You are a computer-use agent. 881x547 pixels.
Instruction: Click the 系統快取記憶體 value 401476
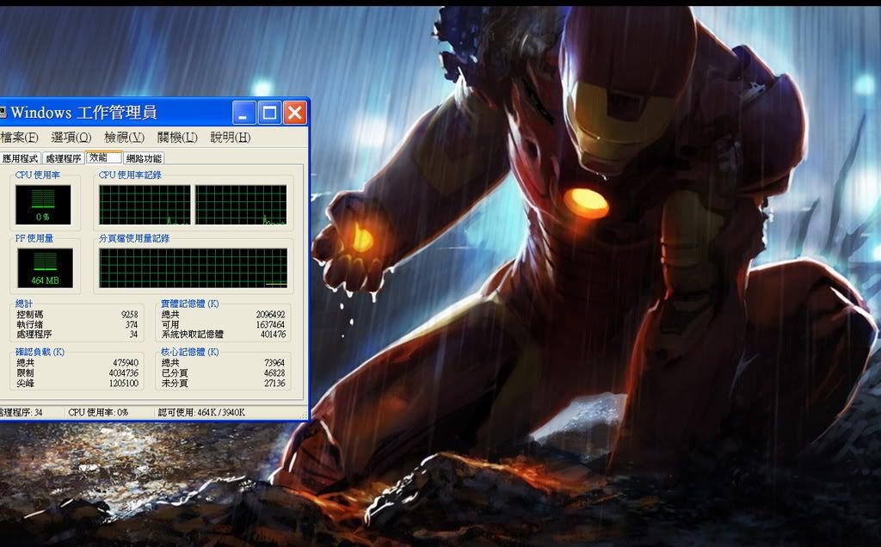273,335
